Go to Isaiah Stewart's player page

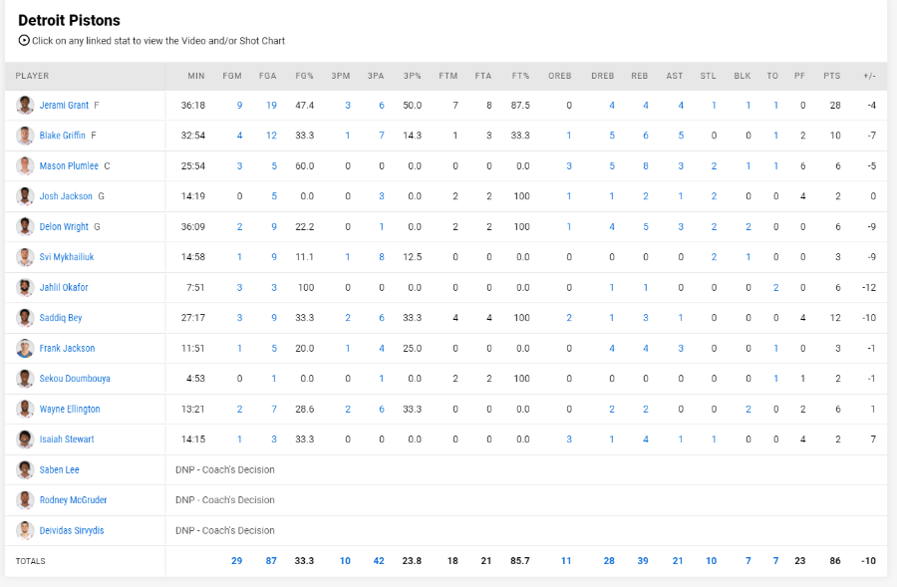click(67, 440)
